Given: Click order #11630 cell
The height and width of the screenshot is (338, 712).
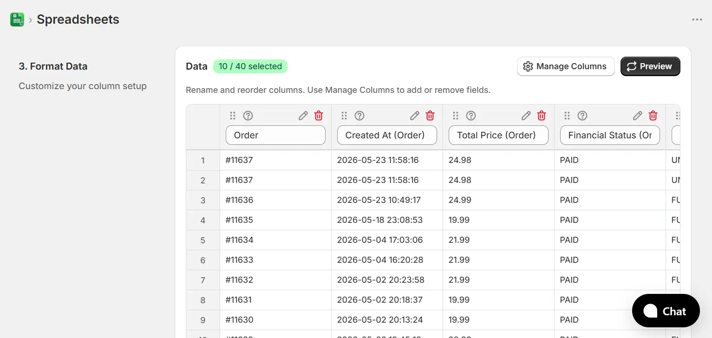Looking at the screenshot, I should tap(275, 320).
